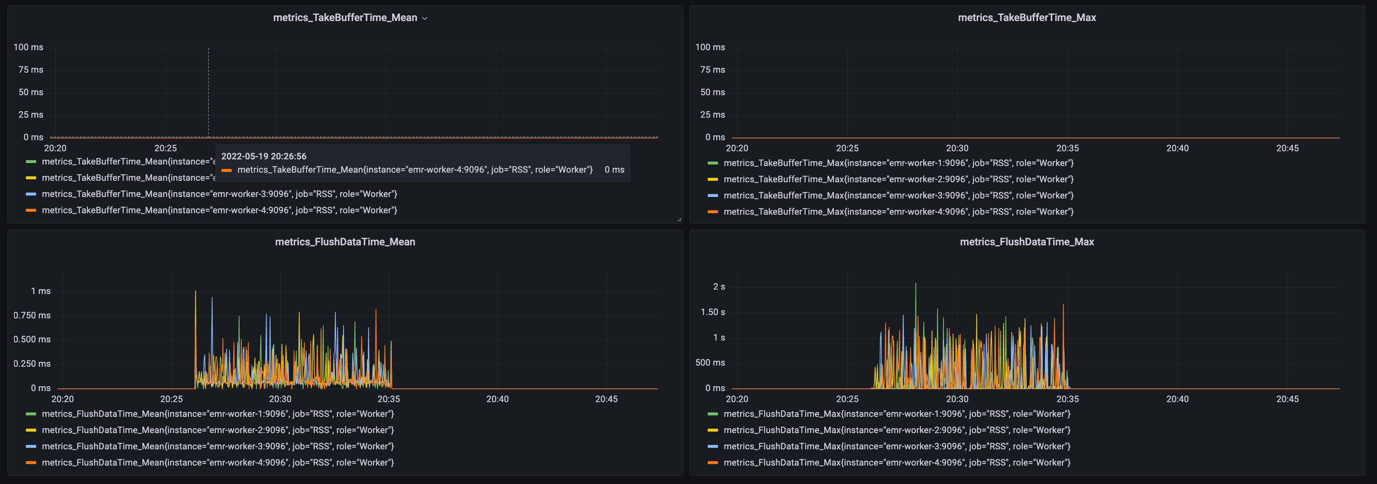This screenshot has height=484, width=1377.
Task: Click yellow swatch of FlushDataTime_Max emr-worker-2
Action: coord(712,430)
